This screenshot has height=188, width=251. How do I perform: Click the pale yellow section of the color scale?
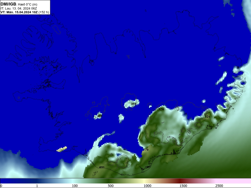click(x=144, y=181)
